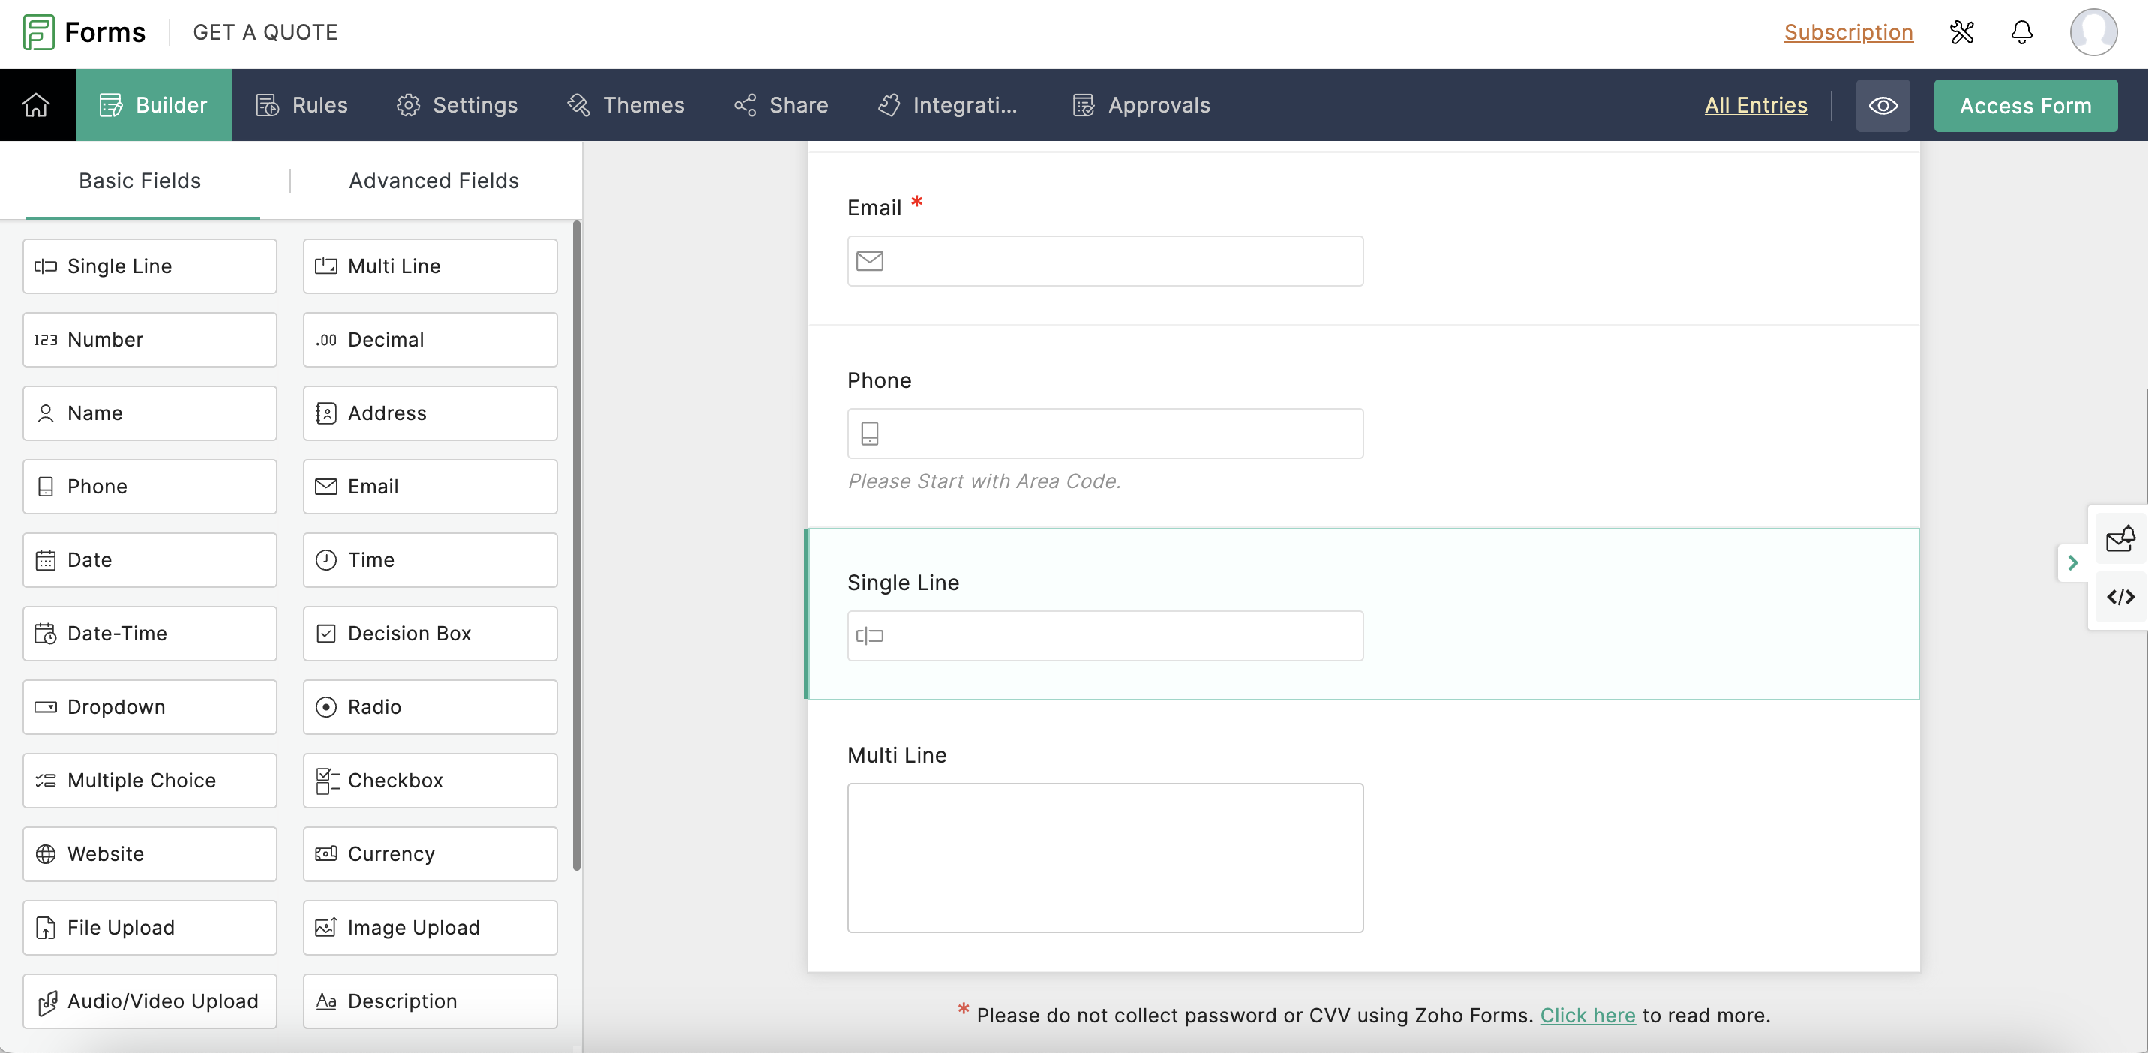Add an Email field from the palette
2148x1053 pixels.
430,486
